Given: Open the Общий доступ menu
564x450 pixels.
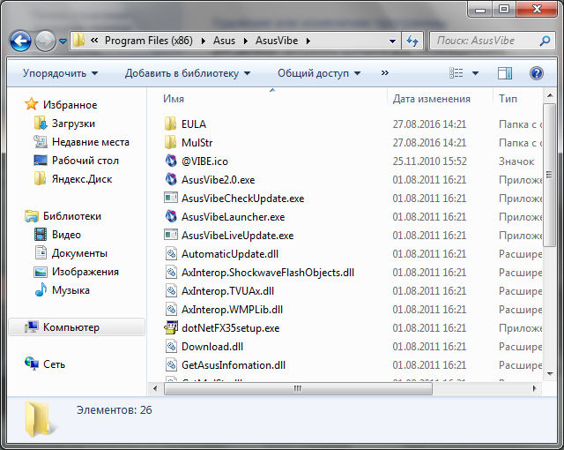Looking at the screenshot, I should 319,73.
